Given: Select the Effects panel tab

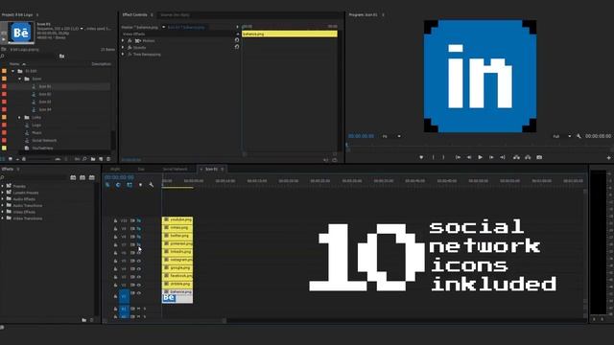Looking at the screenshot, I should [8, 169].
